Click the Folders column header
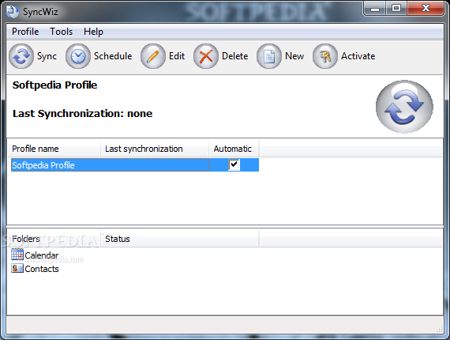Screen dimensions: 450x340 54,239
